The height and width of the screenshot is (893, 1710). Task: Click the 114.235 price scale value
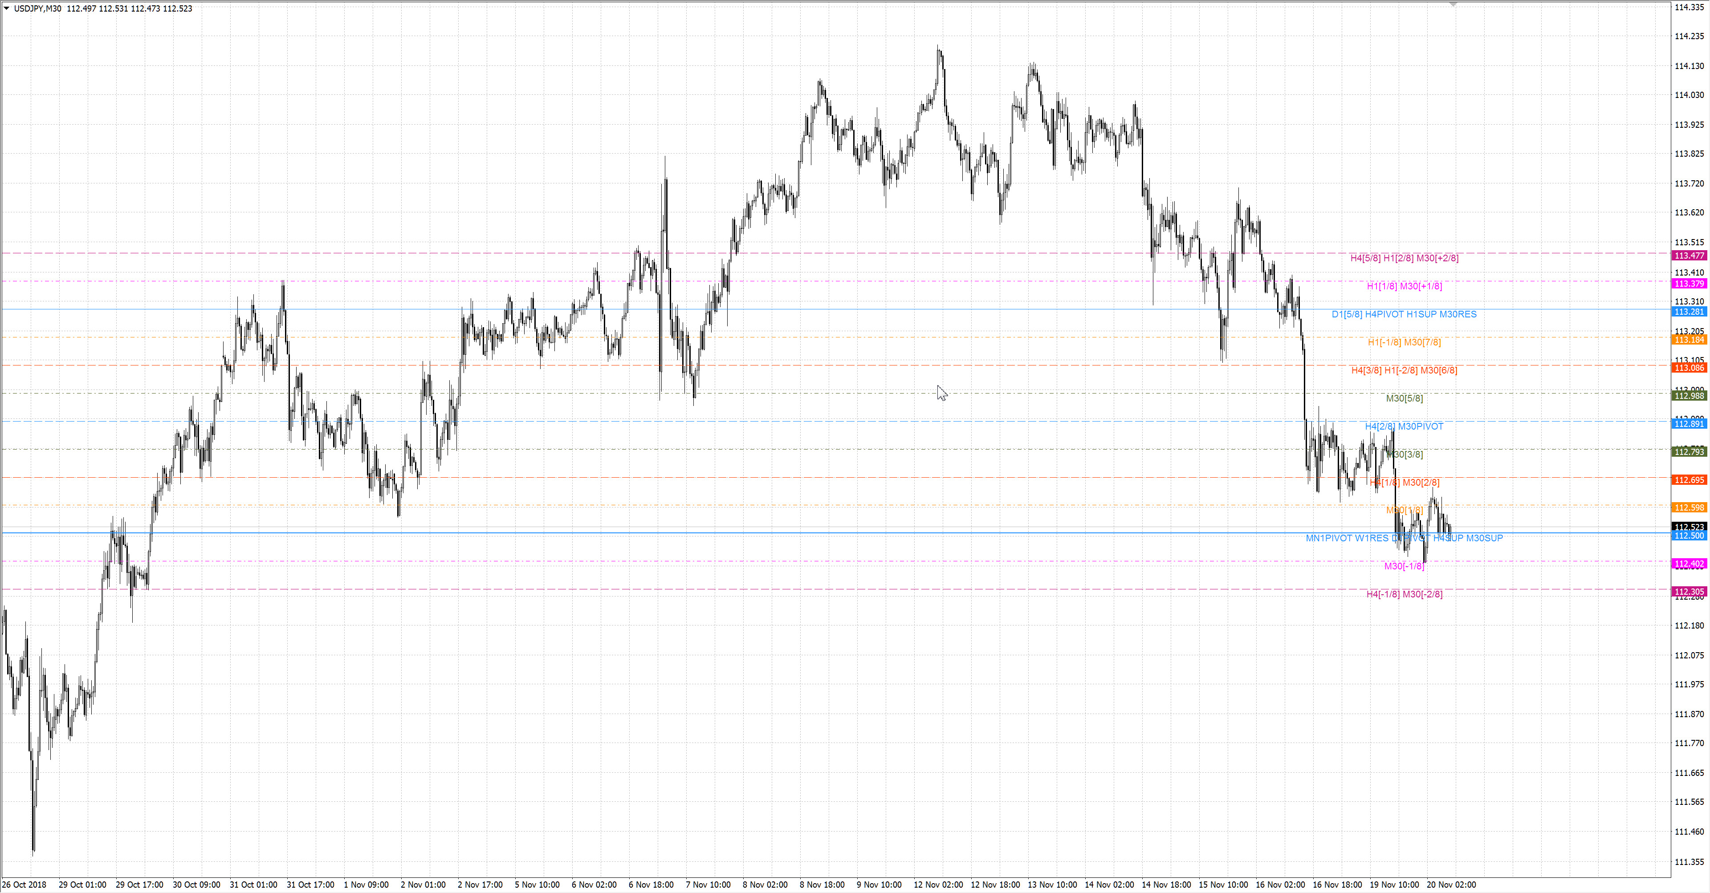click(1689, 37)
